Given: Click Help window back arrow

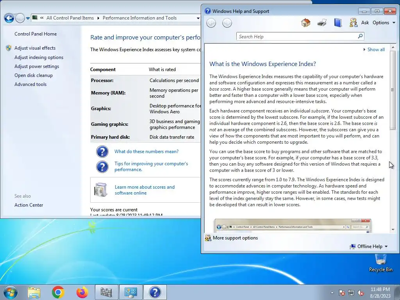Looking at the screenshot, I should click(x=211, y=23).
